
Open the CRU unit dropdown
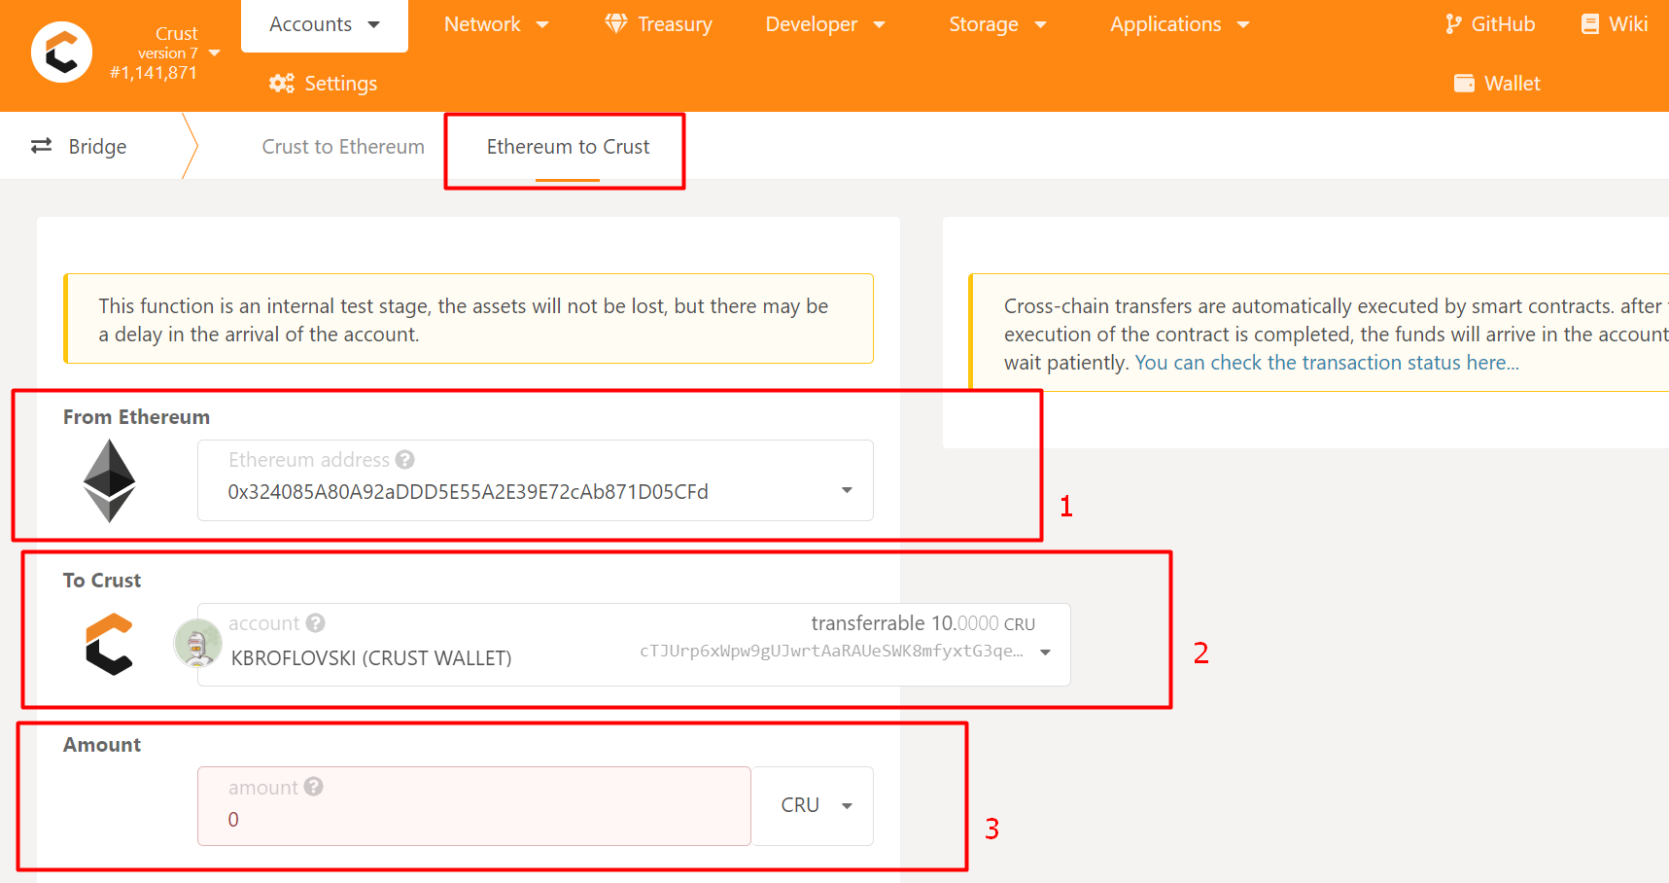tap(813, 806)
